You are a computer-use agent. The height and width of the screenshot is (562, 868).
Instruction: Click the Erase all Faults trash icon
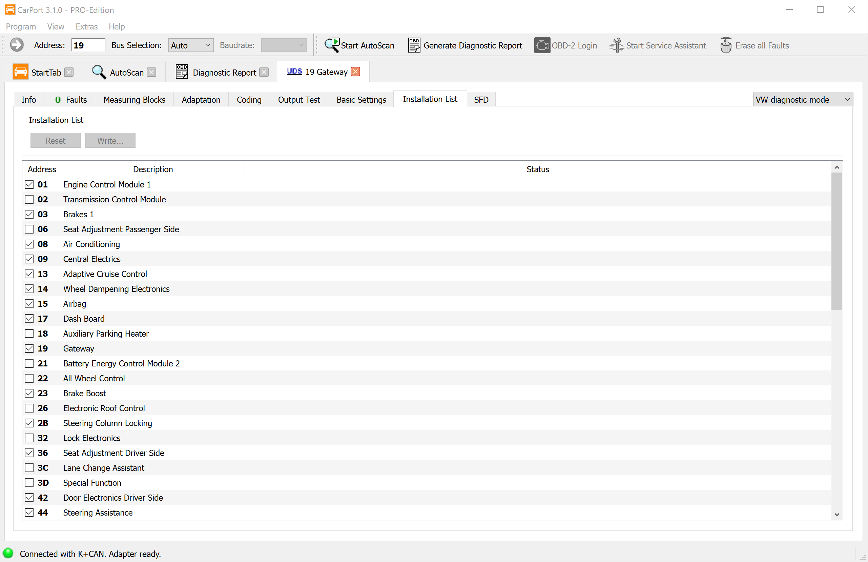[726, 45]
